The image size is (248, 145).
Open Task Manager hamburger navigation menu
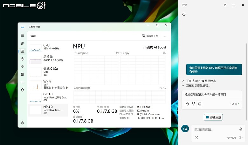click(x=23, y=36)
